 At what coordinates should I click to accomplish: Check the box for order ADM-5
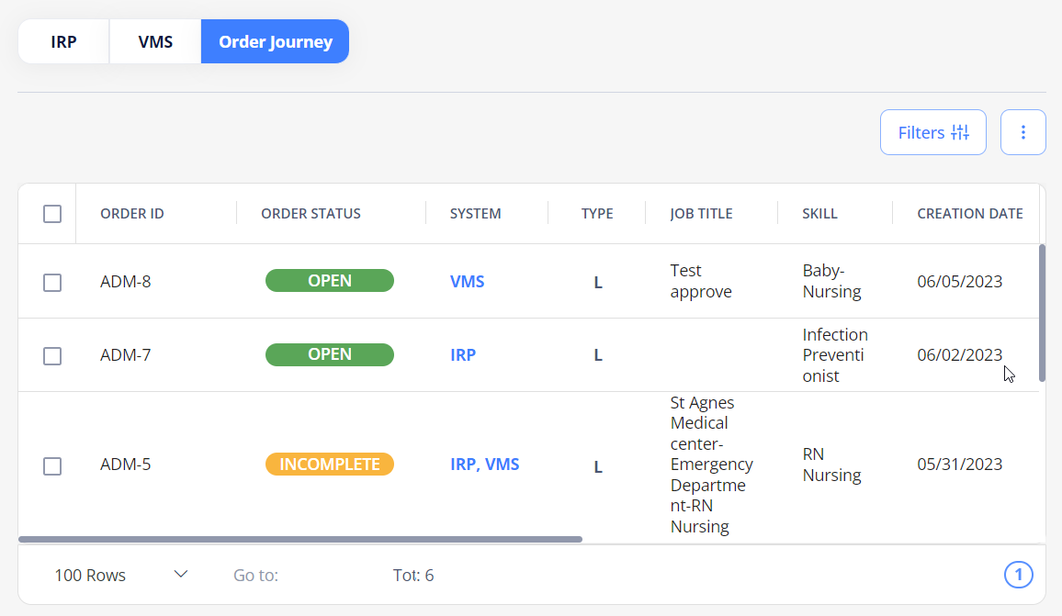[52, 465]
